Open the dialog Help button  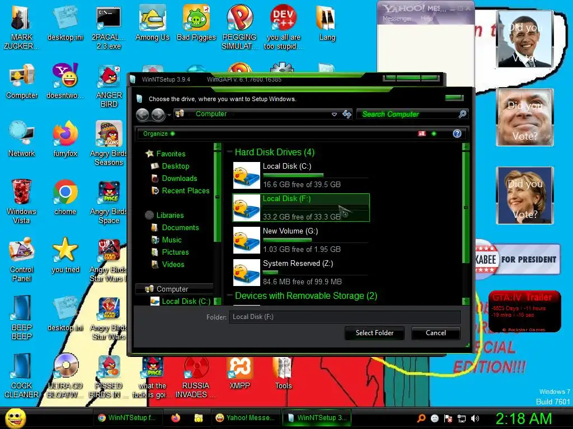click(457, 134)
